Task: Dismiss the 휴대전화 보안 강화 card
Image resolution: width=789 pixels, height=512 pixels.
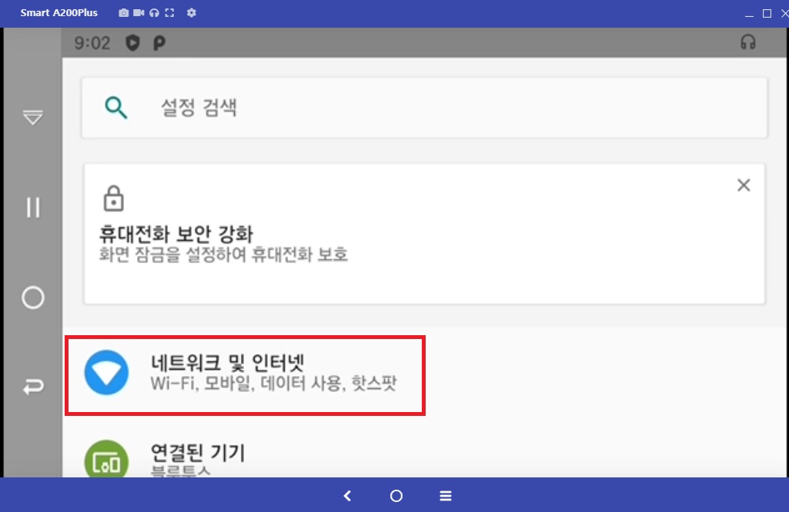Action: pyautogui.click(x=744, y=185)
